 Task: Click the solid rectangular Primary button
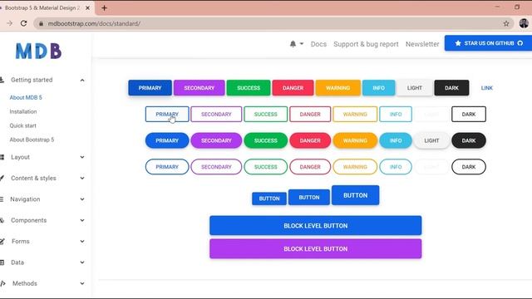pos(150,88)
